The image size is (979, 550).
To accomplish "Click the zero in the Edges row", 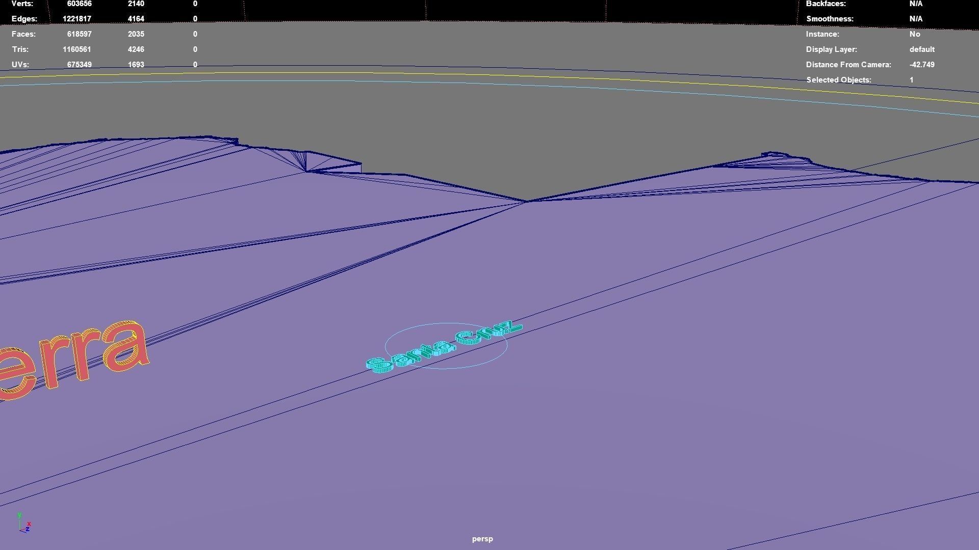I will pyautogui.click(x=195, y=19).
